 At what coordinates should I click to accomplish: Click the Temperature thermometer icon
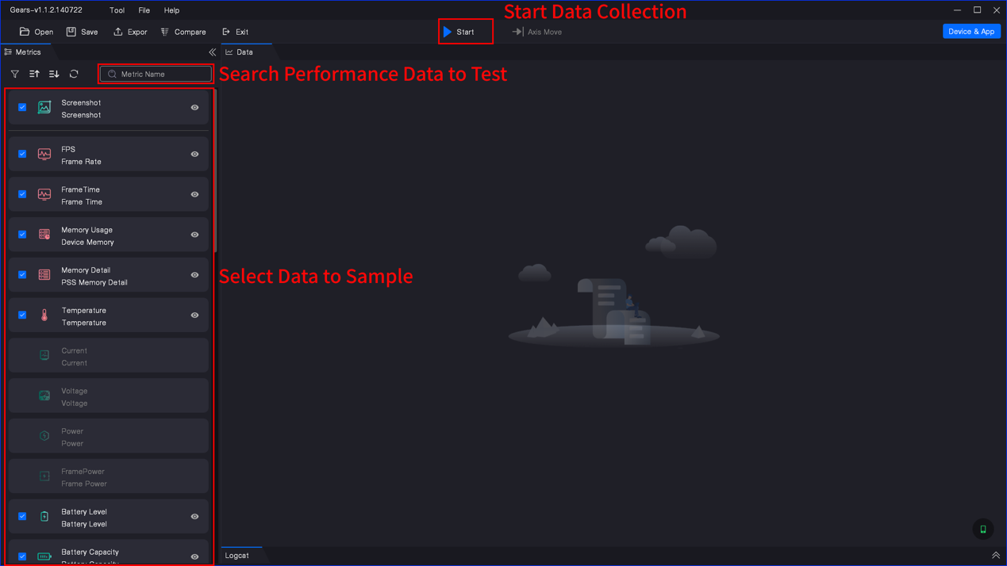[x=44, y=316]
